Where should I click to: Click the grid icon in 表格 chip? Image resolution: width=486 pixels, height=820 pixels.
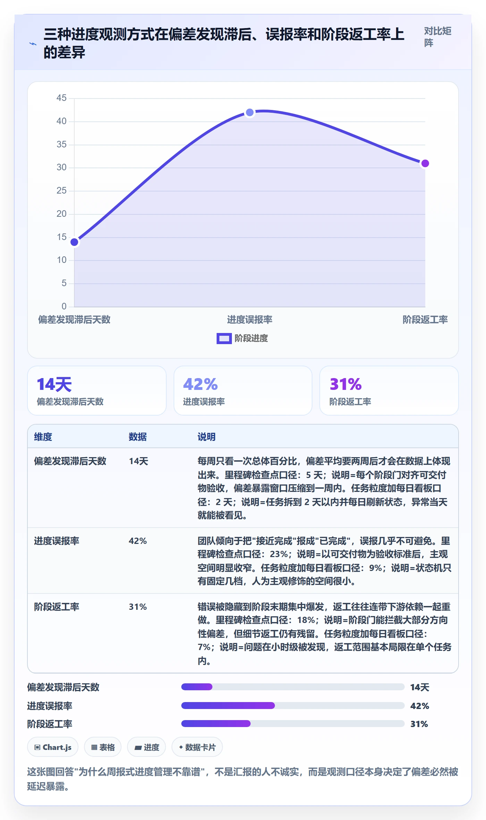point(94,747)
